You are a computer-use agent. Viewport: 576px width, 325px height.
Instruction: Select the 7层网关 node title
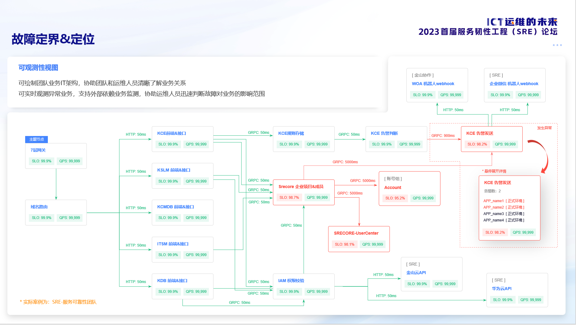[38, 150]
